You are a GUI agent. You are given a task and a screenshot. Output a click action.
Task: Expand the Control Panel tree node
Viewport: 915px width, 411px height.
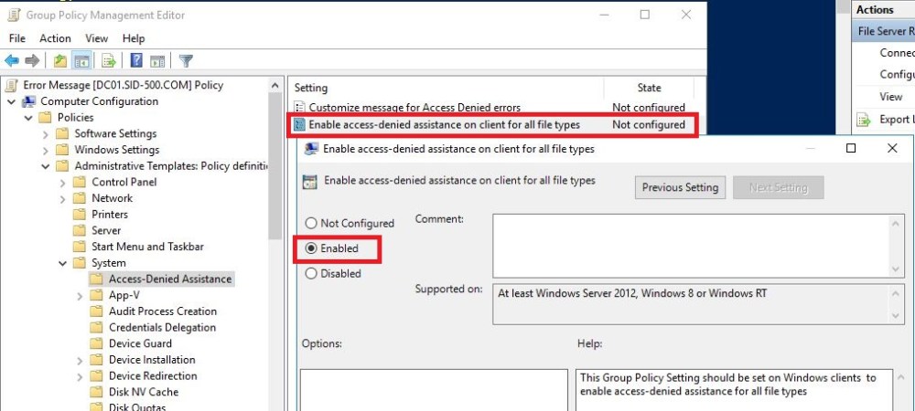tap(63, 182)
